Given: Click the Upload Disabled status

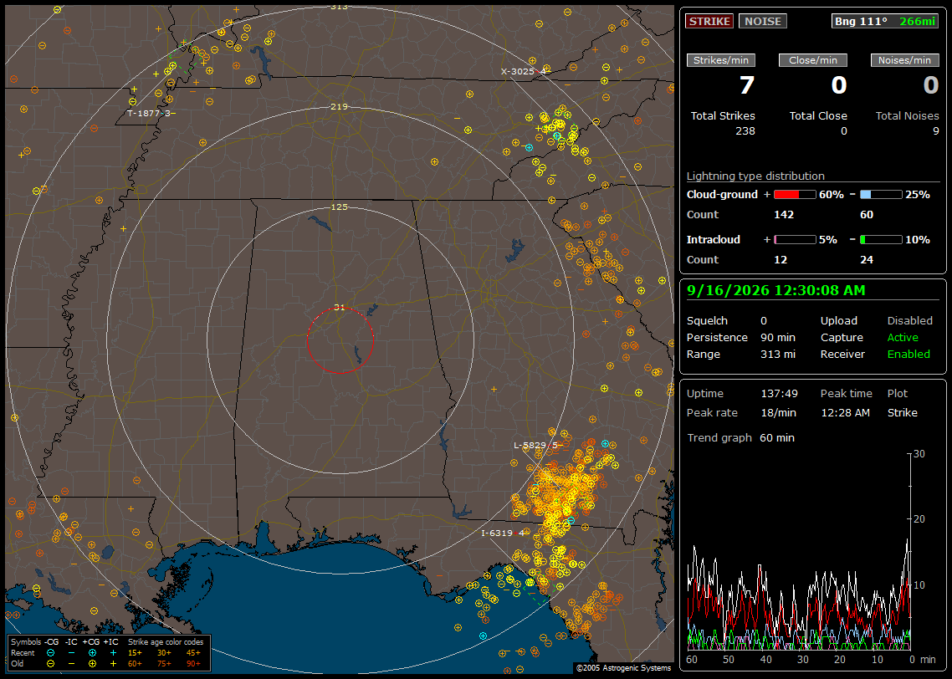Looking at the screenshot, I should [x=876, y=320].
